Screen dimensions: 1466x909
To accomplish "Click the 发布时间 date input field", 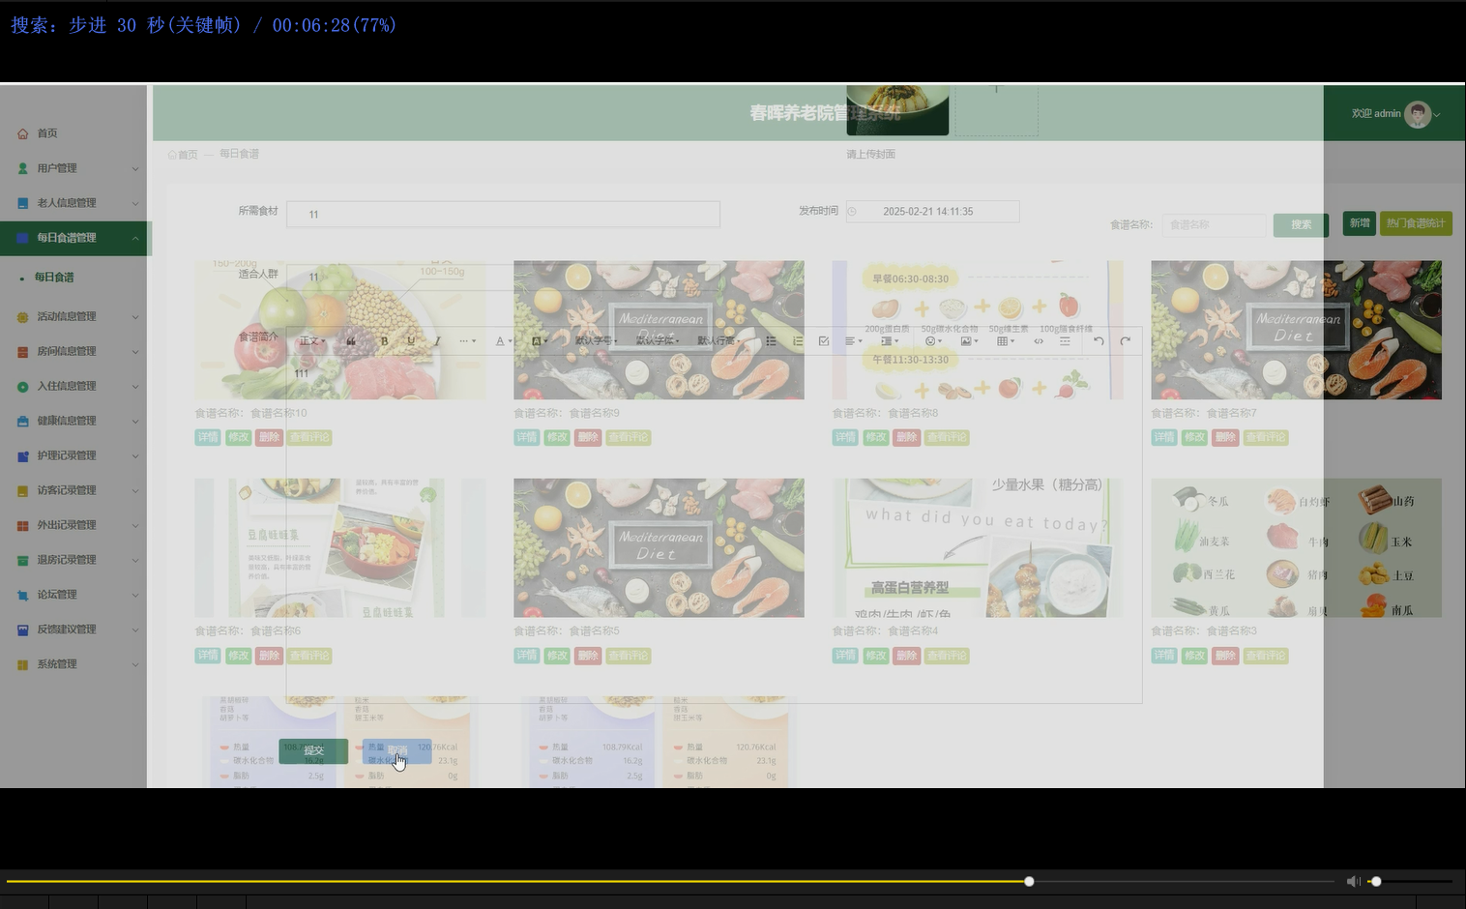I will point(932,212).
